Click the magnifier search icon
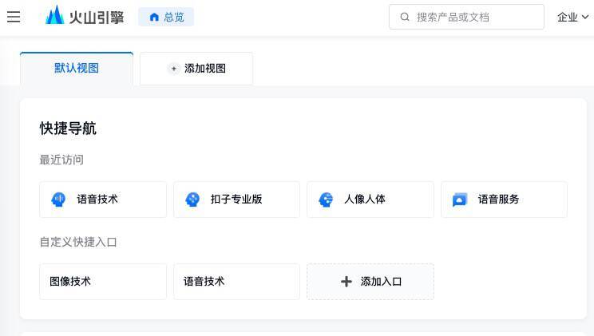594x336 pixels. 405,17
